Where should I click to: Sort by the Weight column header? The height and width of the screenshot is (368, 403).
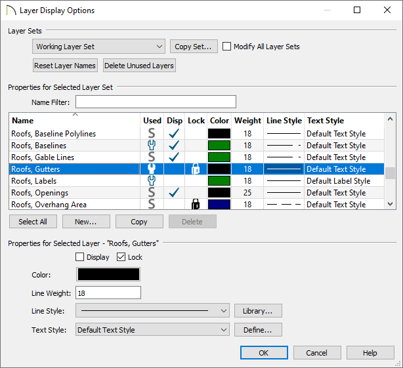click(247, 121)
